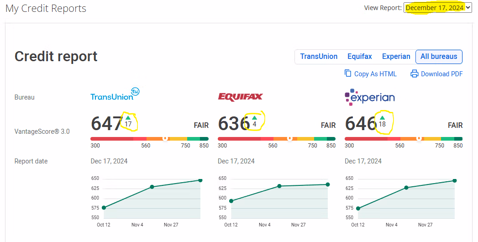Select the All bureaus tab
This screenshot has height=242, width=478.
point(439,57)
